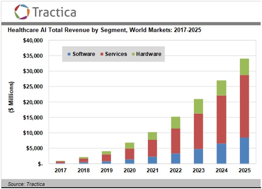Select the 2020 Services red bar segment
Image resolution: width=262 pixels, height=189 pixels.
tap(129, 154)
